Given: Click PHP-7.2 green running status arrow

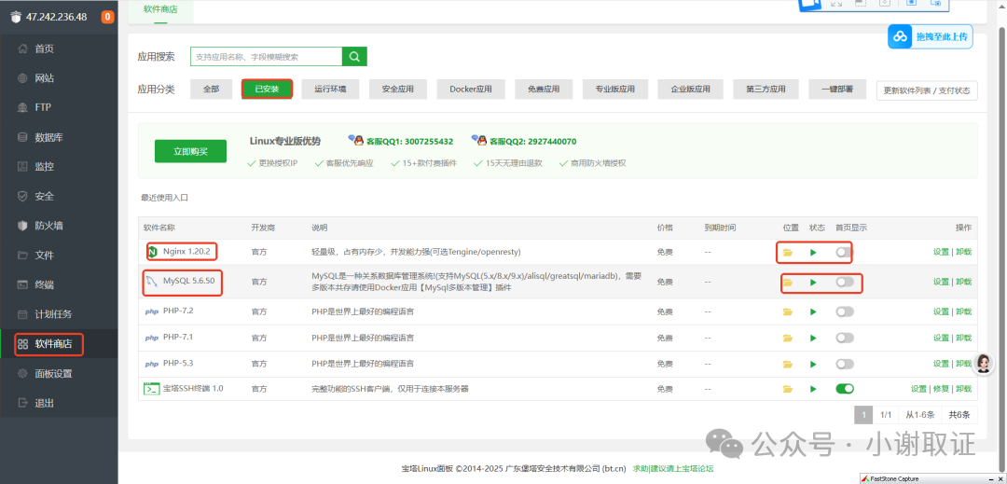Looking at the screenshot, I should tap(813, 312).
